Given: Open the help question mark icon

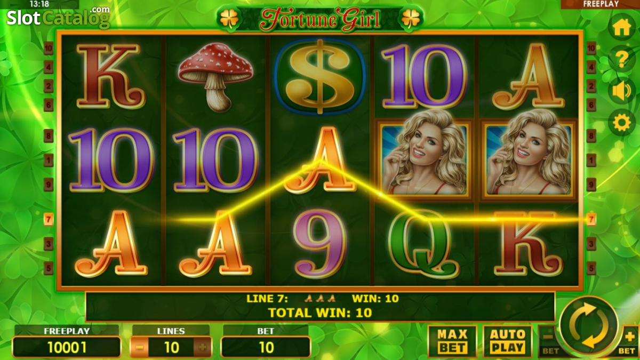Looking at the screenshot, I should pos(622,60).
